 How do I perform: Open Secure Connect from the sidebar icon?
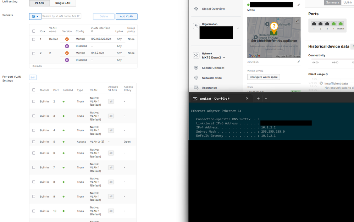[x=196, y=68]
